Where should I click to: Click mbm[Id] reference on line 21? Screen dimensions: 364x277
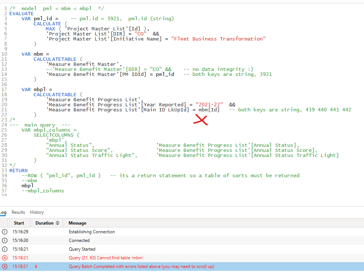pos(209,110)
